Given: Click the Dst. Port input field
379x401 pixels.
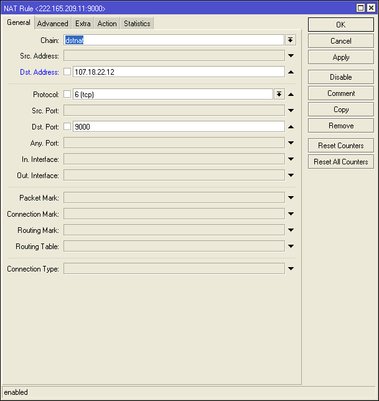Looking at the screenshot, I should point(178,127).
